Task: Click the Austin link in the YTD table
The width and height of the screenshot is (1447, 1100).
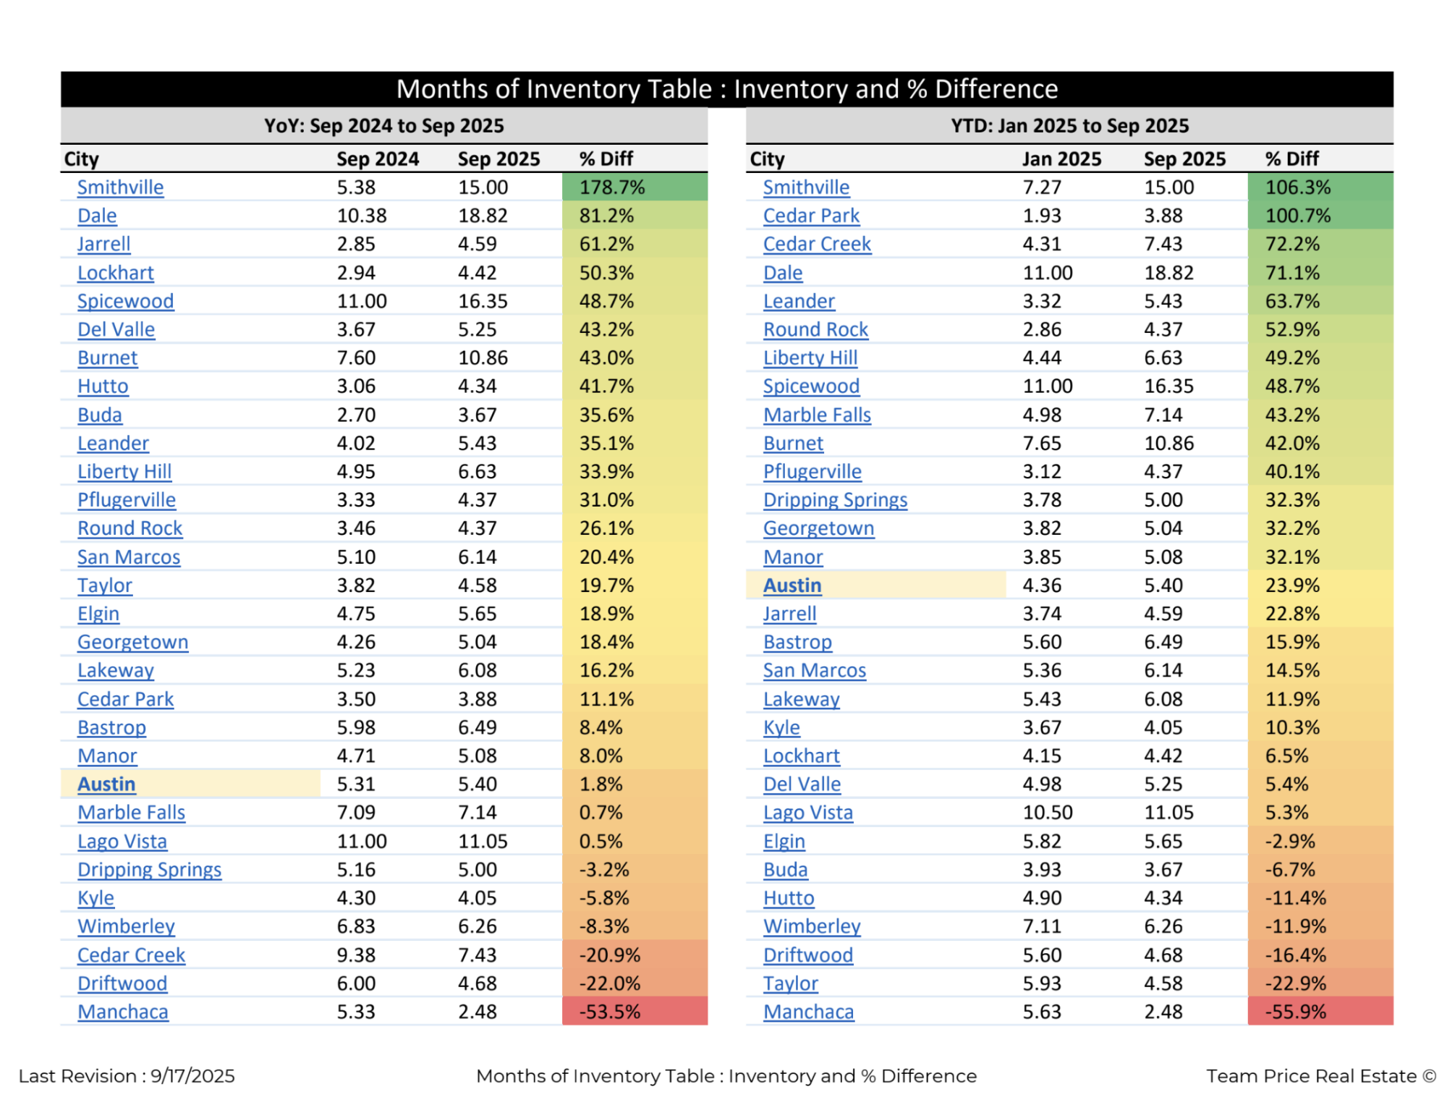Action: 792,585
